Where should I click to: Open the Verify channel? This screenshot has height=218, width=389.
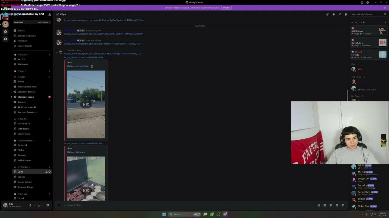(x=32, y=59)
